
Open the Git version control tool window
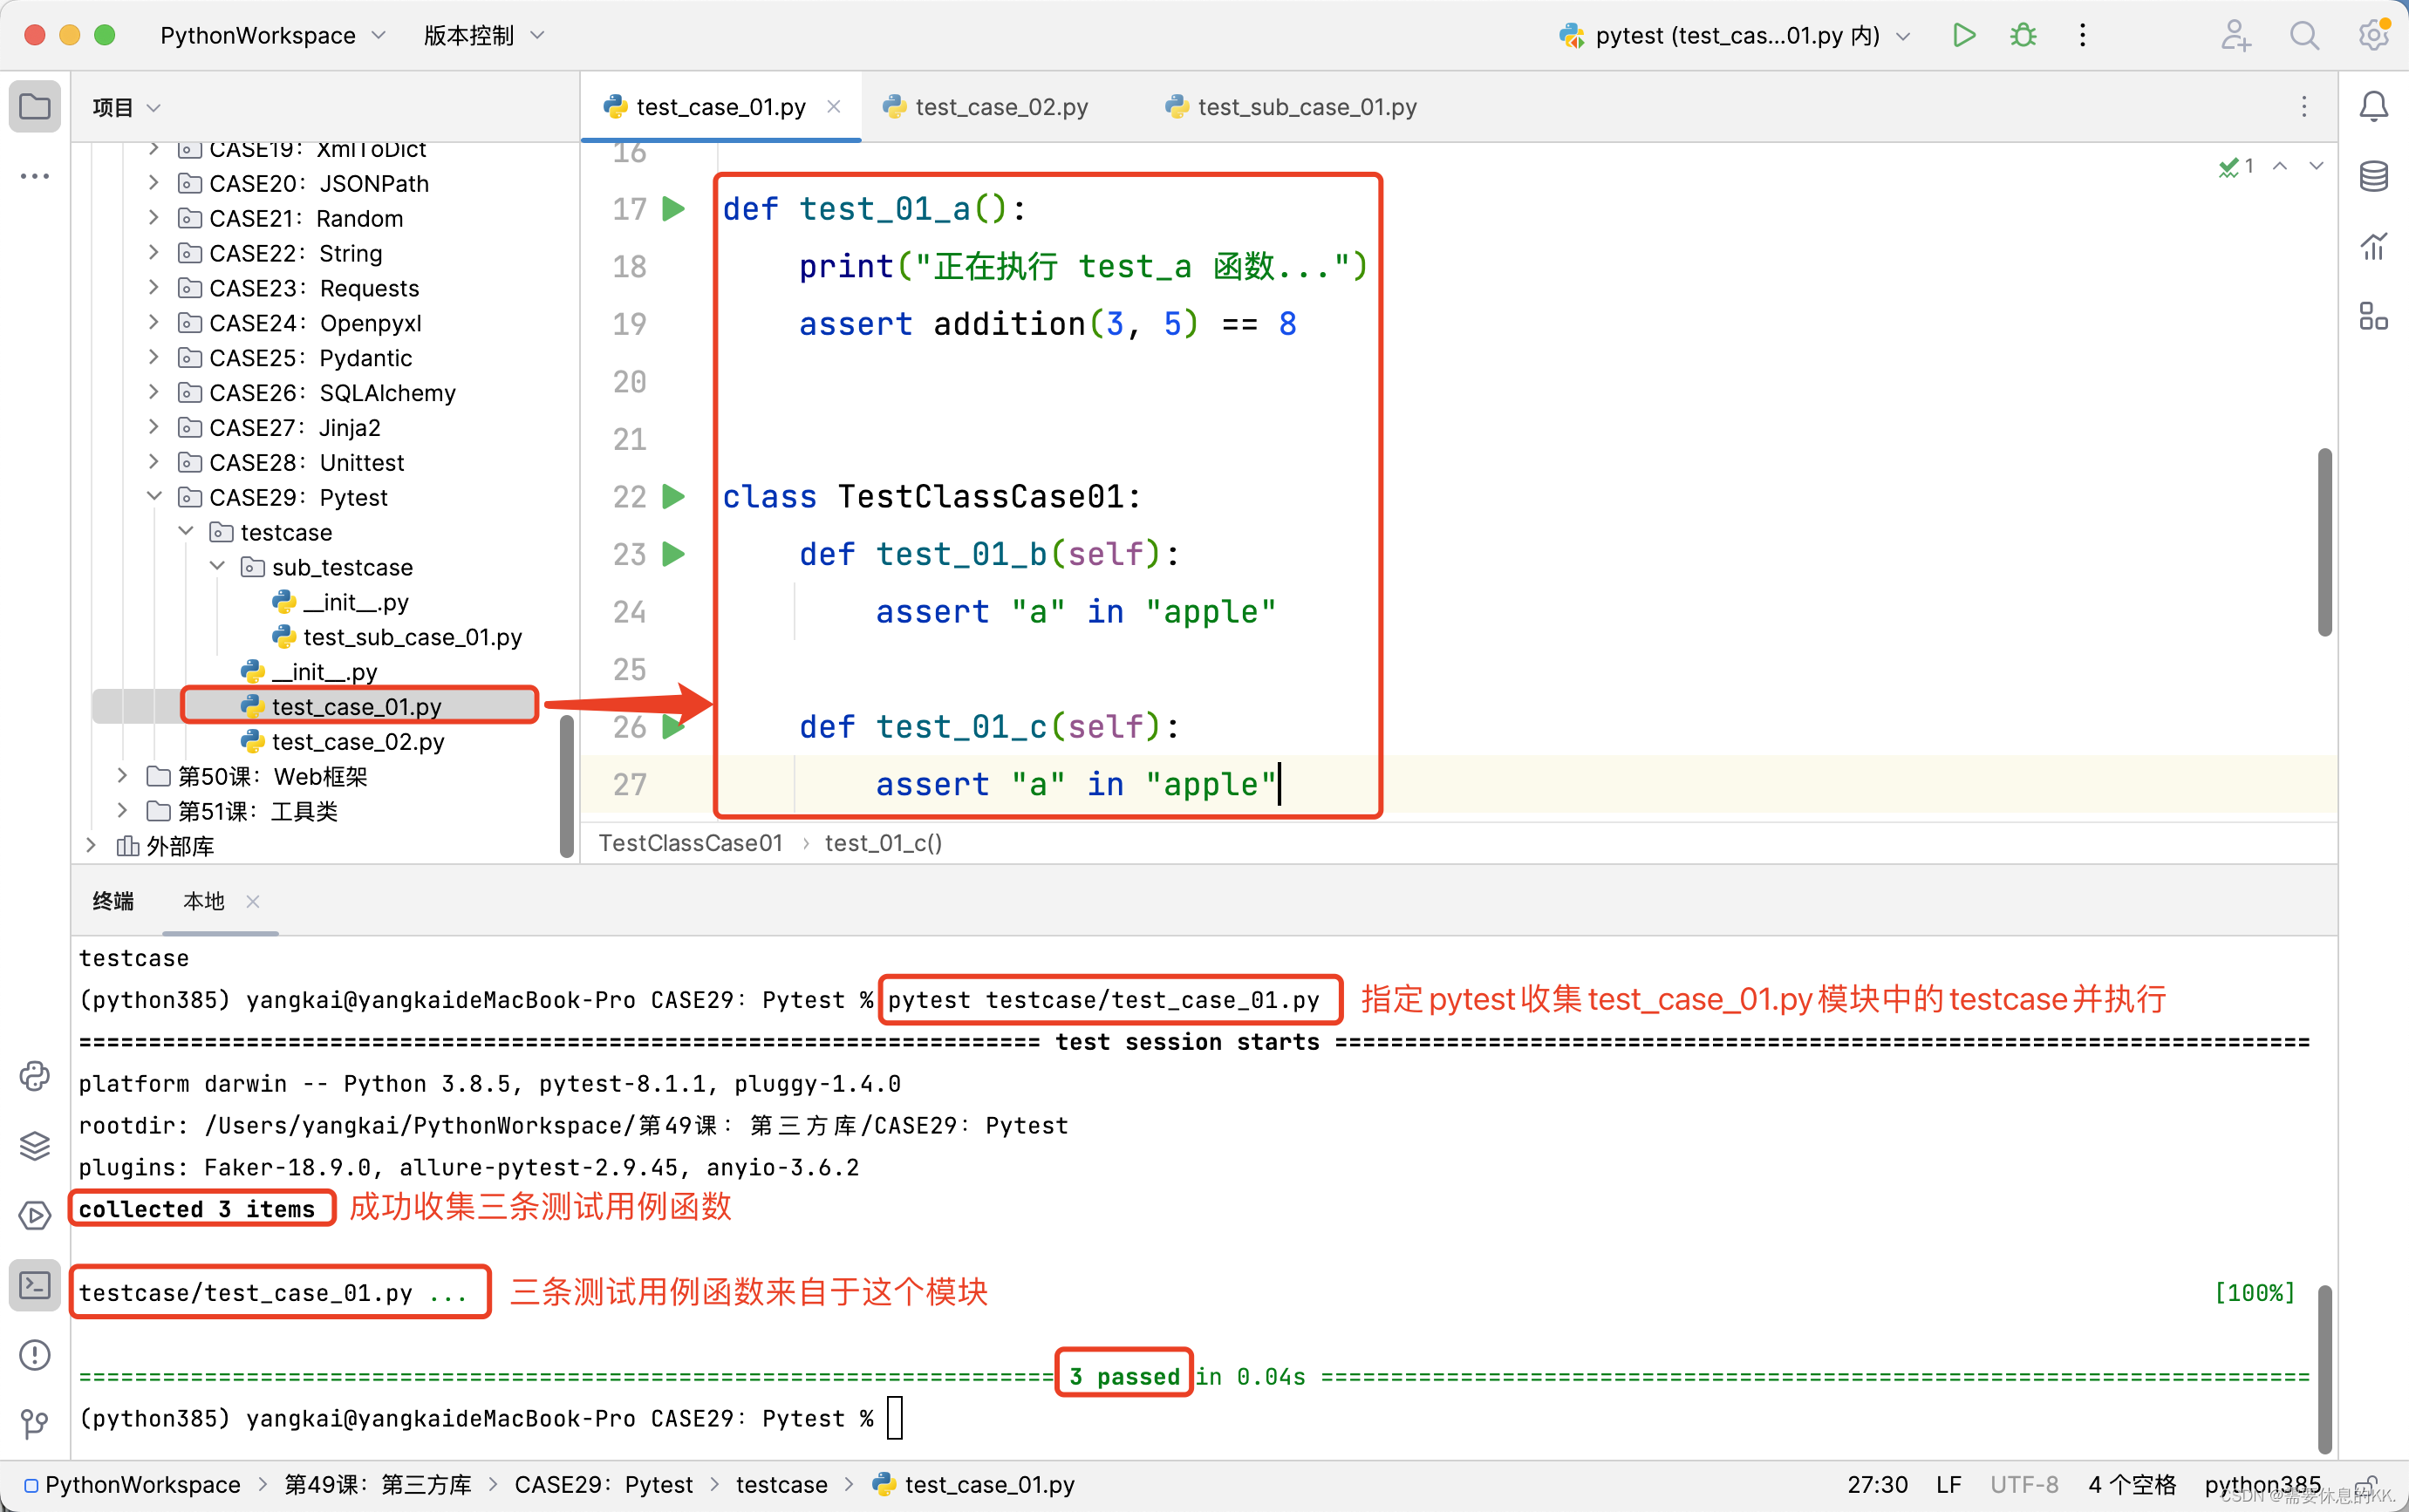pyautogui.click(x=35, y=1423)
